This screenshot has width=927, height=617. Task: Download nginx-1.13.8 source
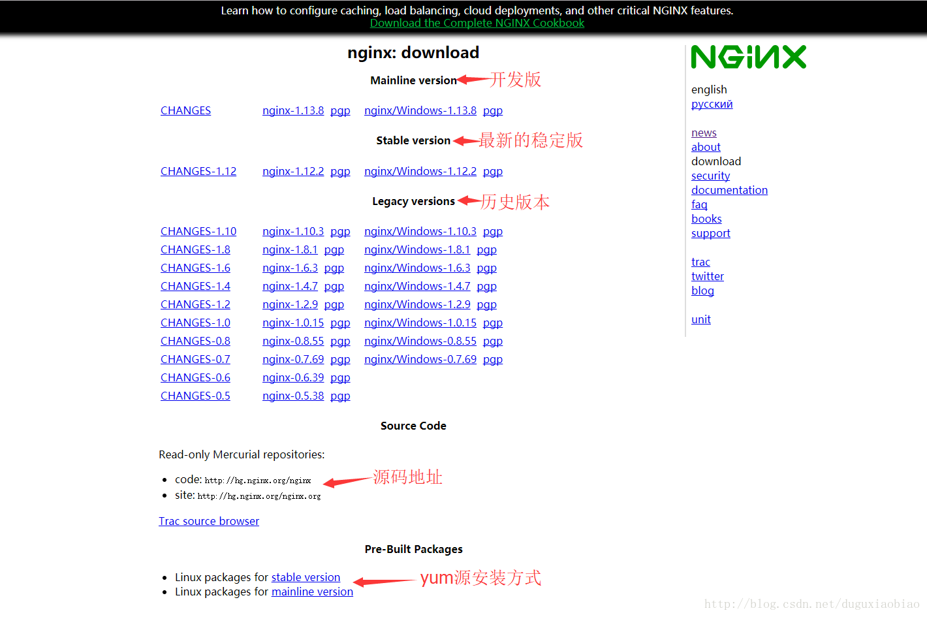click(293, 110)
